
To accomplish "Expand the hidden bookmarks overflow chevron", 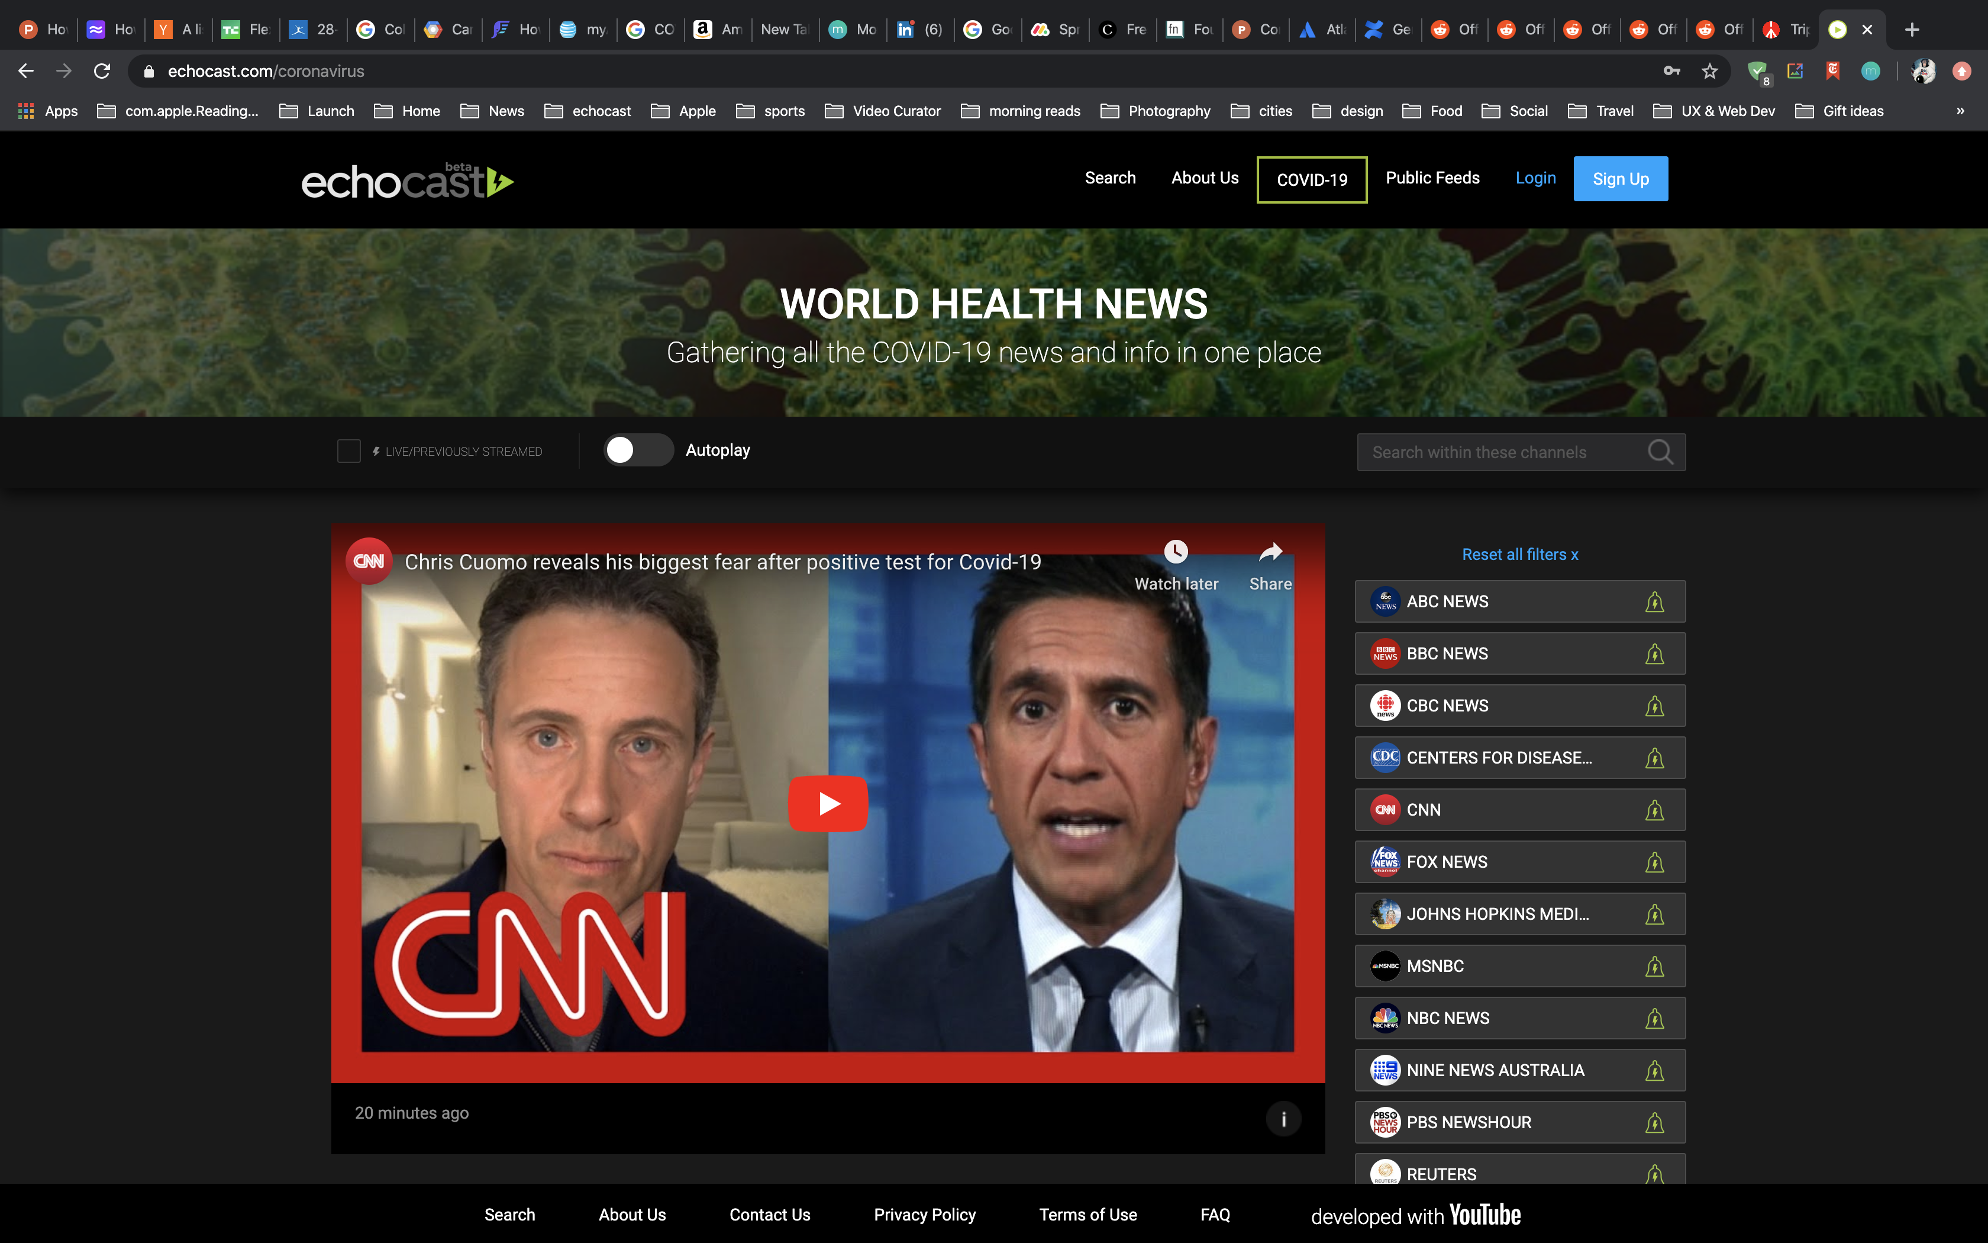I will tap(1960, 111).
